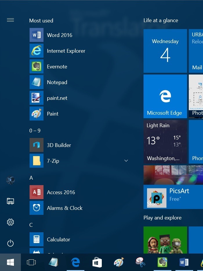Click the 'Most used' heading

41,21
